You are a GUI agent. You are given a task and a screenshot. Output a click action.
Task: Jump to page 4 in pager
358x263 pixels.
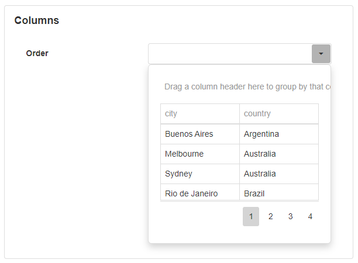[x=310, y=216]
